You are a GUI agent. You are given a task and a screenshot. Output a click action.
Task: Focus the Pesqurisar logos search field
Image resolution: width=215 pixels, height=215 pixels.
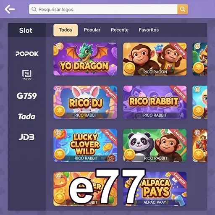click(103, 9)
